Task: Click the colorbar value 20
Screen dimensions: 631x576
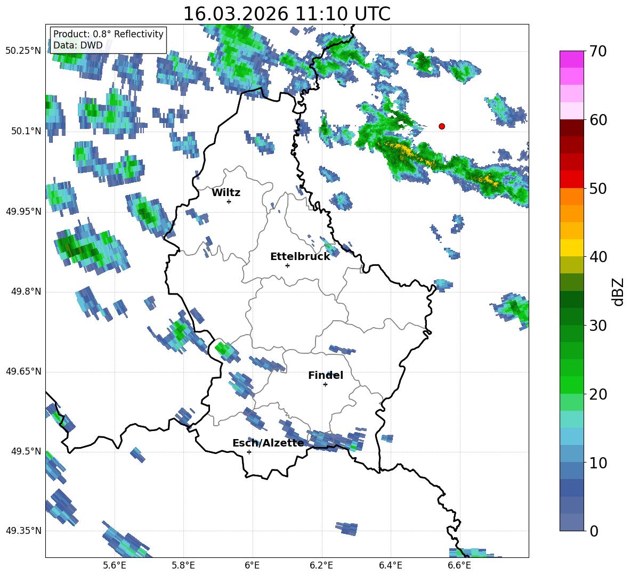Action: [x=598, y=394]
